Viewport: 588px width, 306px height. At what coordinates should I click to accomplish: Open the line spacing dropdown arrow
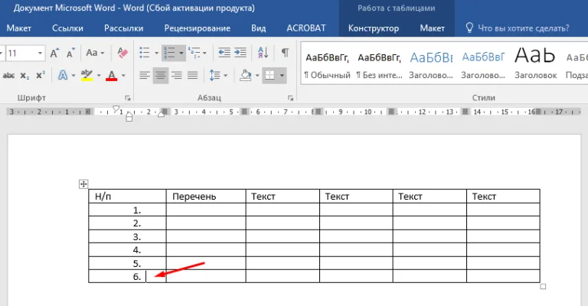pos(225,76)
